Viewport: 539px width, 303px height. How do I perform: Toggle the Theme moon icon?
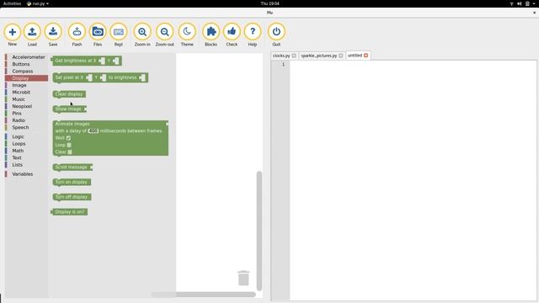pyautogui.click(x=187, y=32)
